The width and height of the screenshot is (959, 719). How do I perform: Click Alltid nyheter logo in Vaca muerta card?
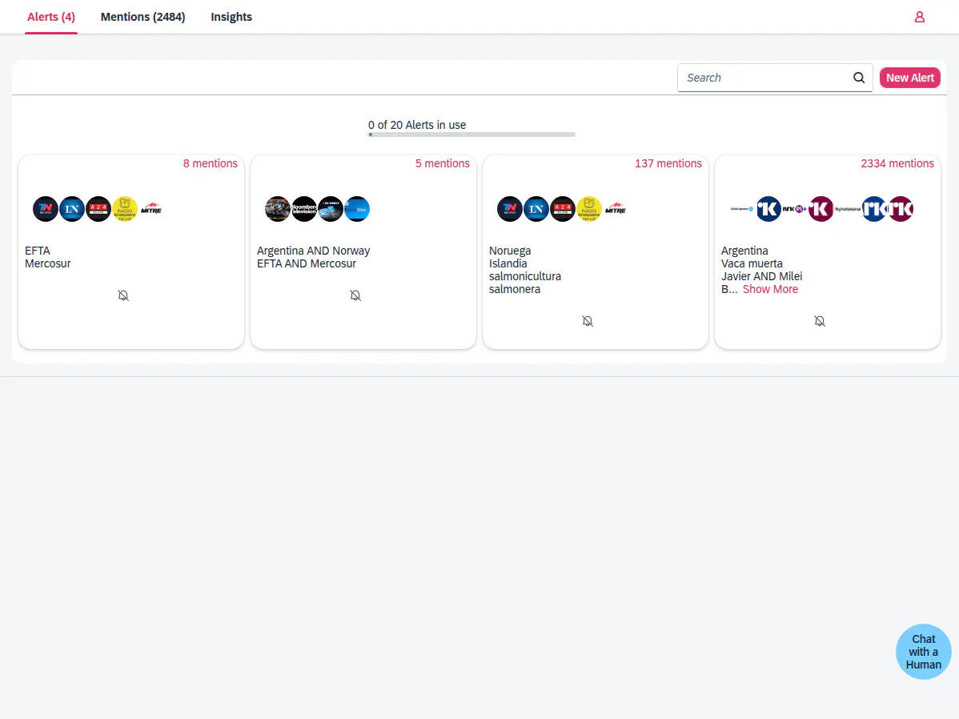tap(742, 209)
